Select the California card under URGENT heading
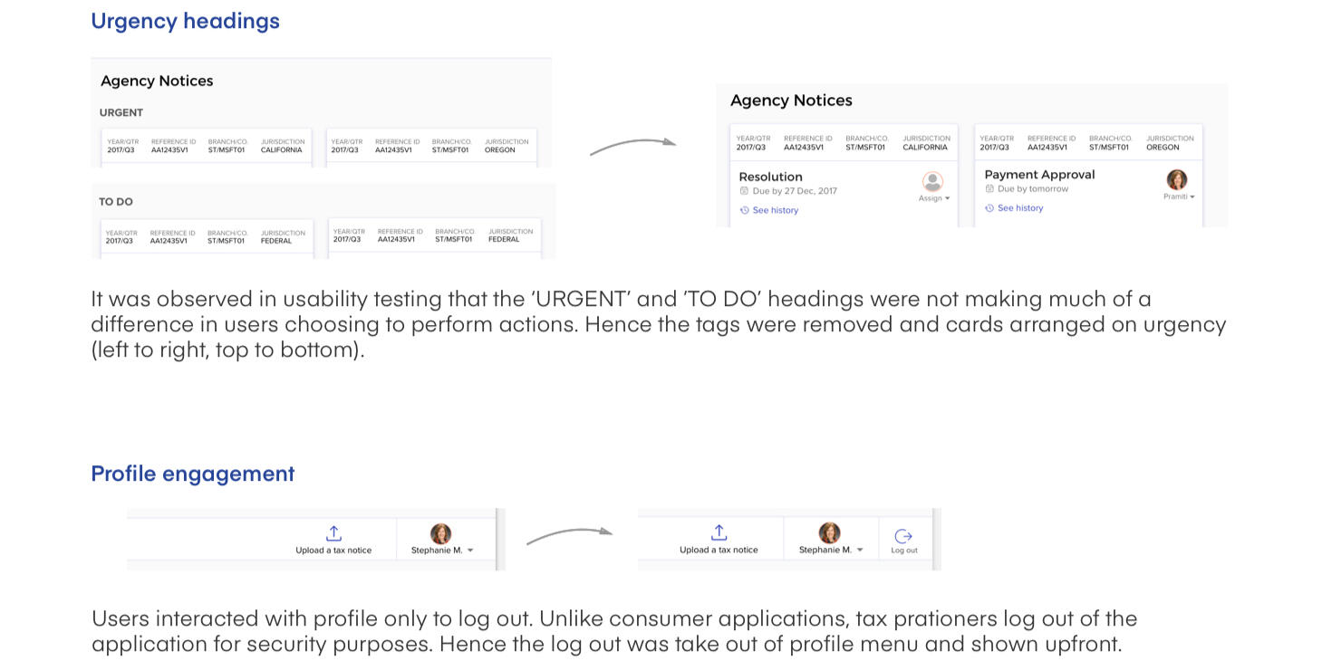The image size is (1322, 661). tap(206, 147)
